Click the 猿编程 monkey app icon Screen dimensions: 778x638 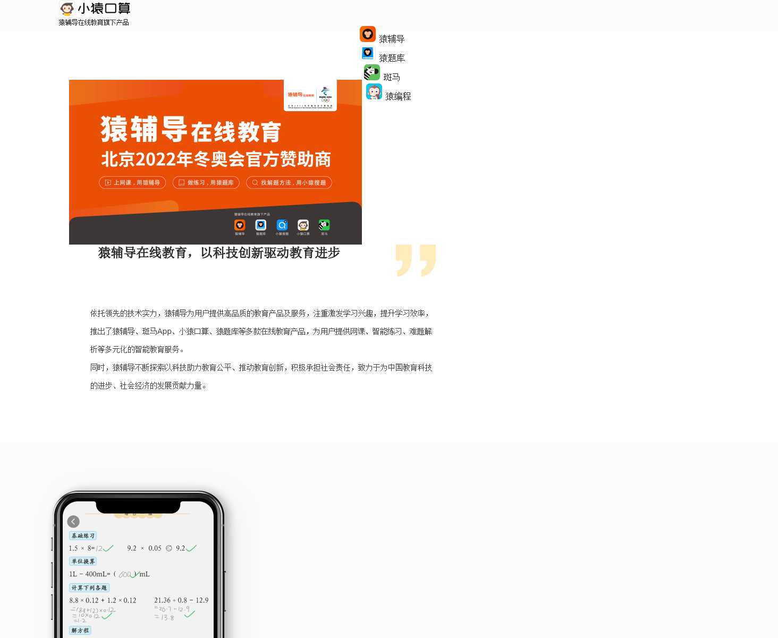click(374, 91)
